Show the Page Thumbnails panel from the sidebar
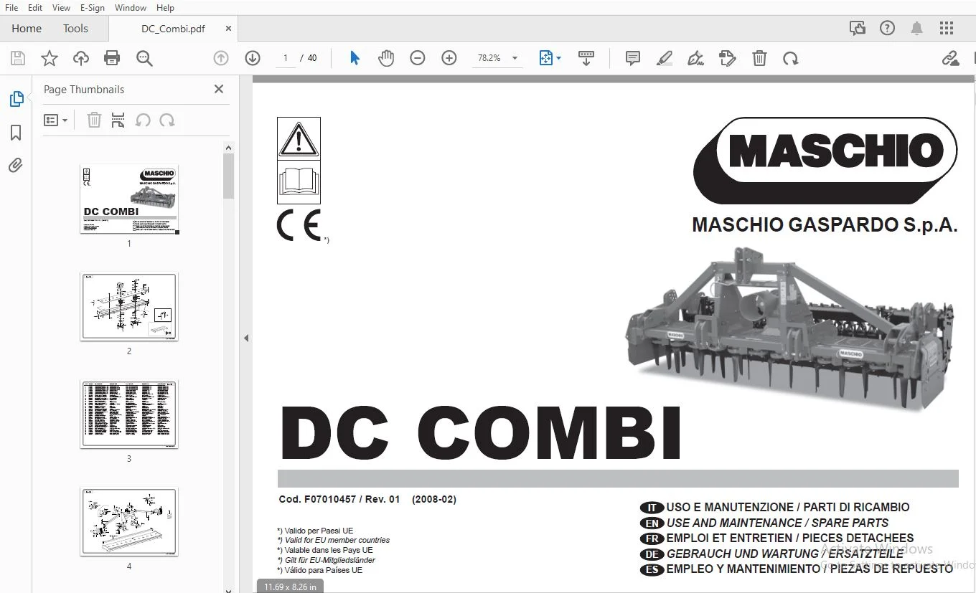Image resolution: width=976 pixels, height=593 pixels. (17, 99)
